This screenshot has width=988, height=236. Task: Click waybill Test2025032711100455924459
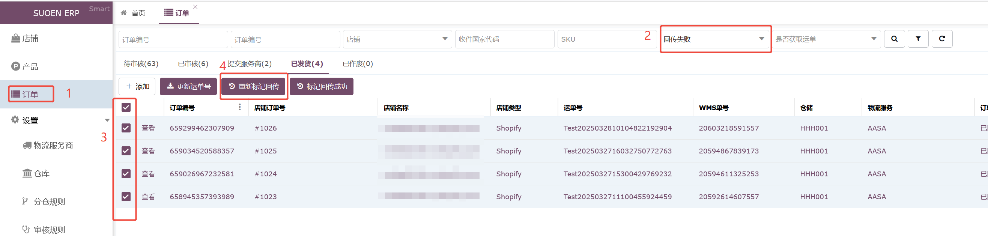click(618, 197)
